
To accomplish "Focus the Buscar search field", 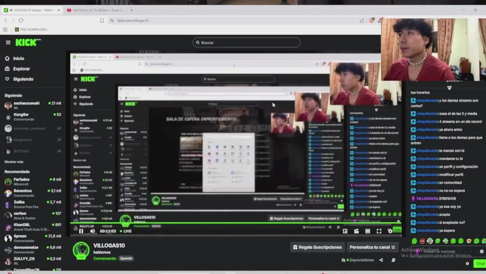I will coord(246,42).
